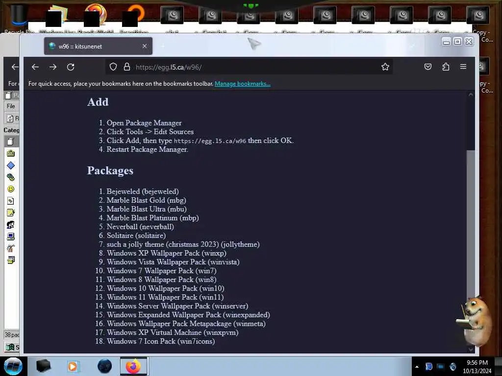Bookmark this page with the star icon
Viewport: 502px width, 376px height.
(385, 67)
